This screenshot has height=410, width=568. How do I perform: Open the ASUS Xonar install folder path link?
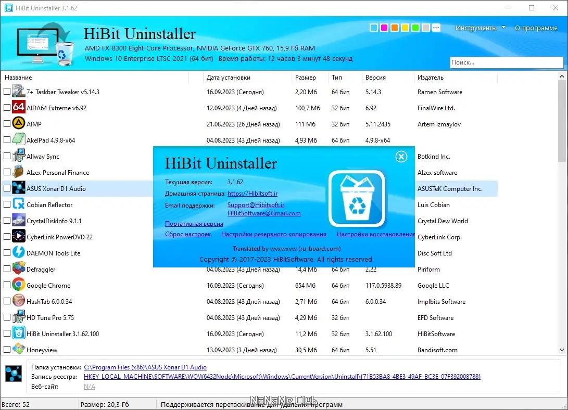pos(145,367)
